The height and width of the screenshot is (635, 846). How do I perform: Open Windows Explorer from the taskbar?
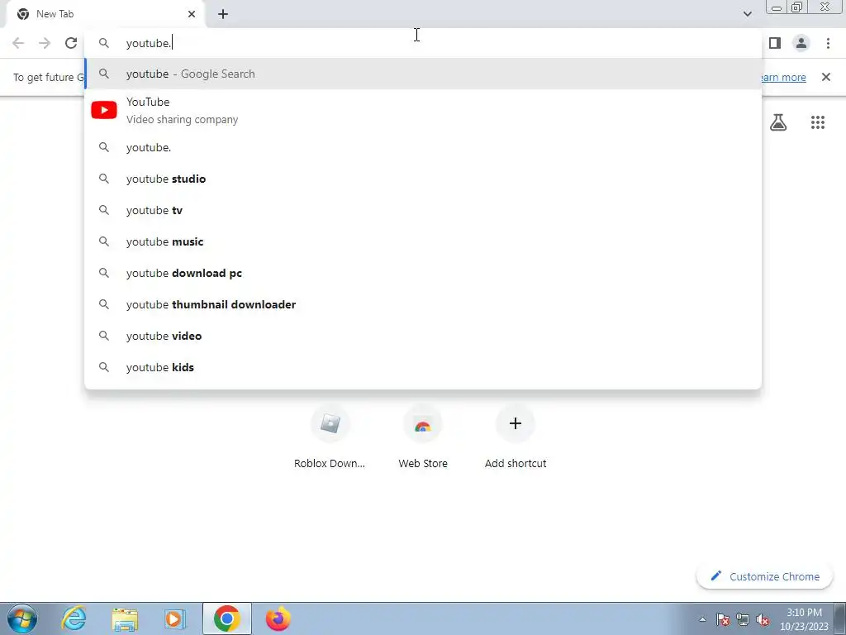coord(125,619)
